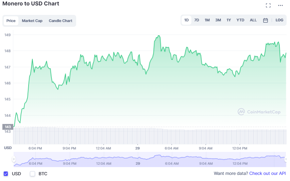Uncheck the USD currency checkbox
Viewport: 290px width, 181px height.
tap(6, 174)
